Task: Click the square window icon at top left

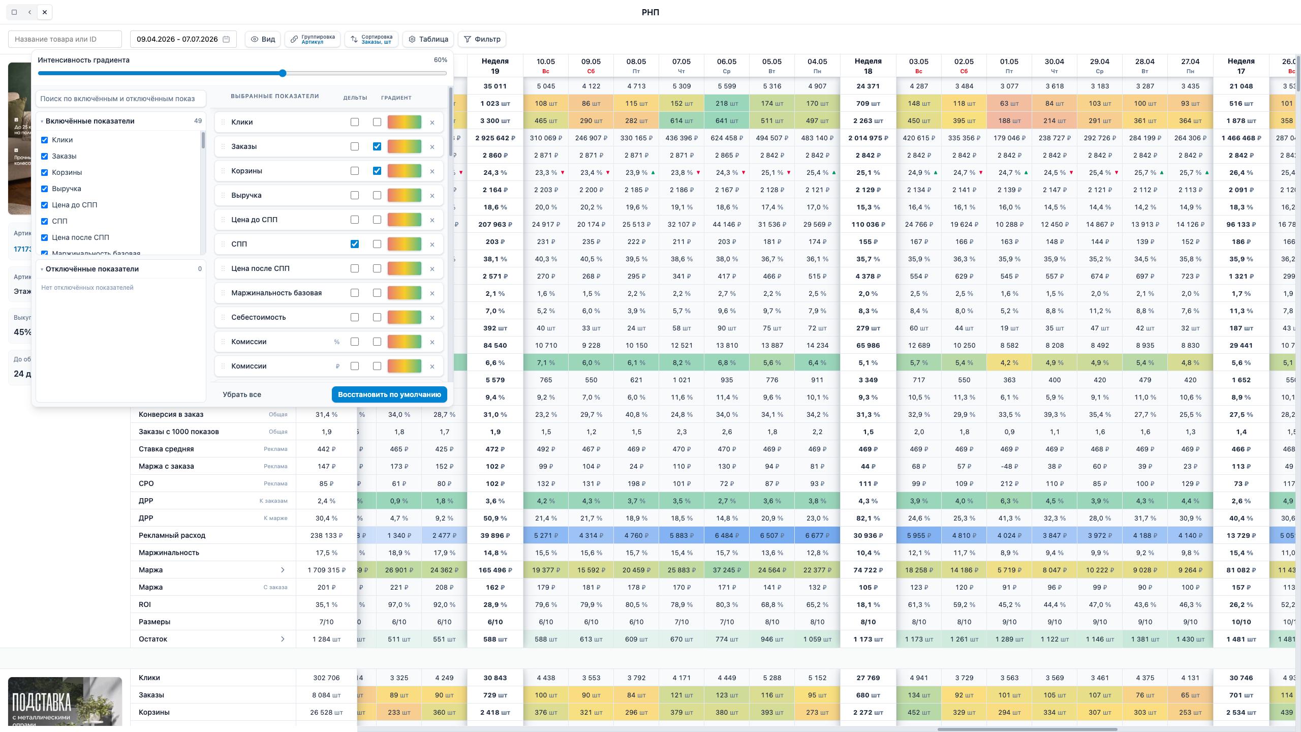Action: 14,12
